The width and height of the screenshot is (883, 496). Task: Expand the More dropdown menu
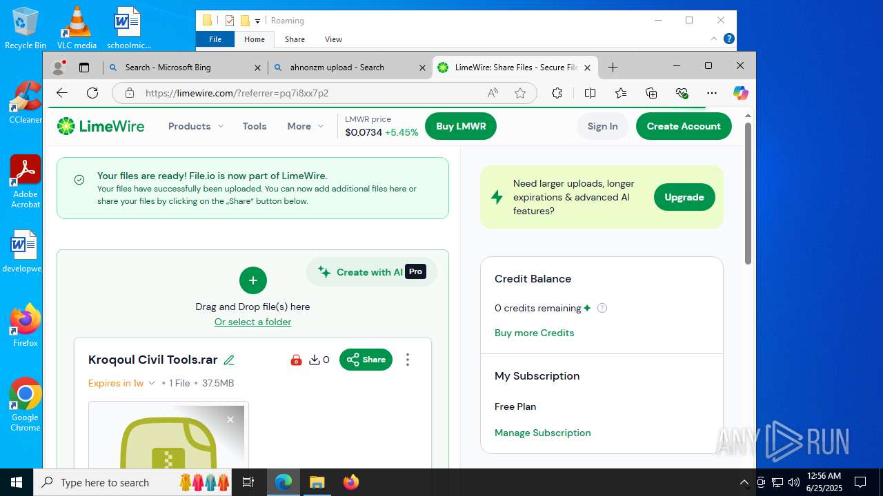306,126
